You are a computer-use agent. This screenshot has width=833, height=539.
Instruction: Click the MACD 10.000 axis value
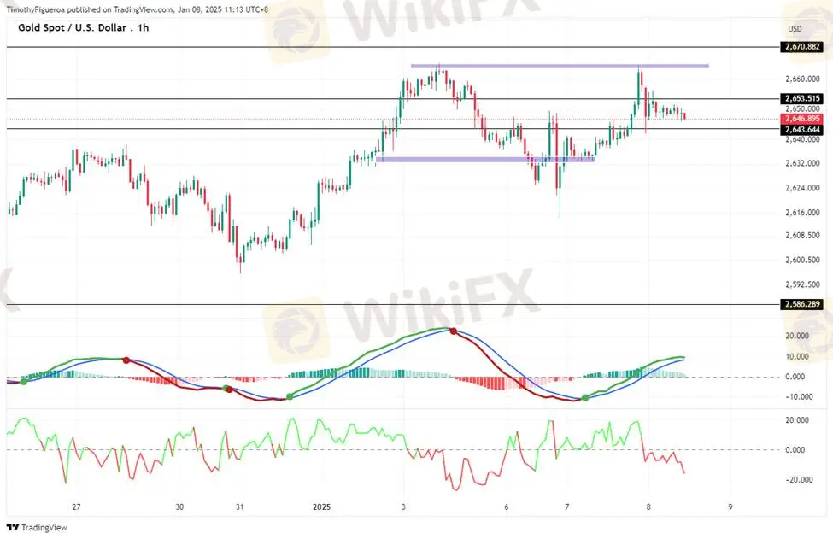coord(799,356)
